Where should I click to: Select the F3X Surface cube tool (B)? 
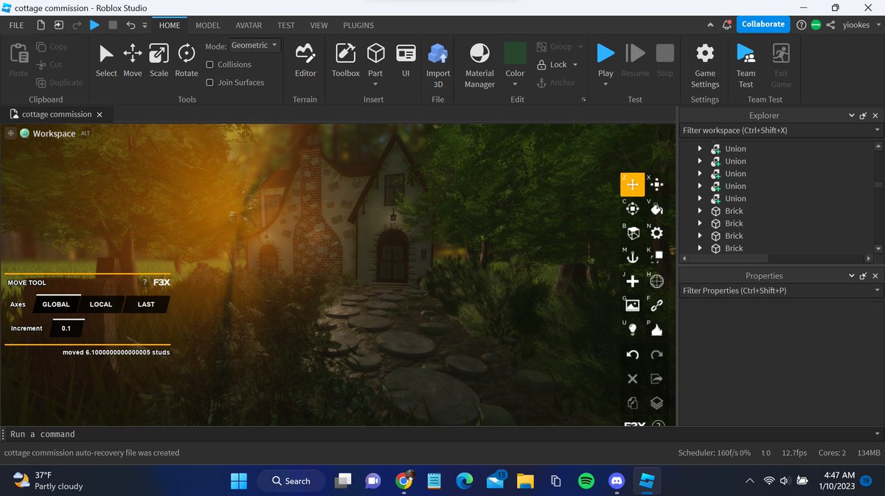coord(632,233)
